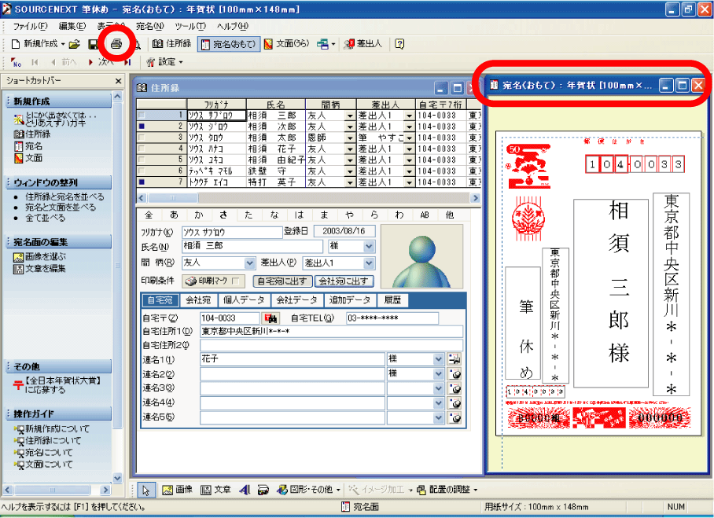Image resolution: width=714 pixels, height=518 pixels.
Task: Open the 差出人 dropdown showing 差出人1
Action: pyautogui.click(x=369, y=263)
